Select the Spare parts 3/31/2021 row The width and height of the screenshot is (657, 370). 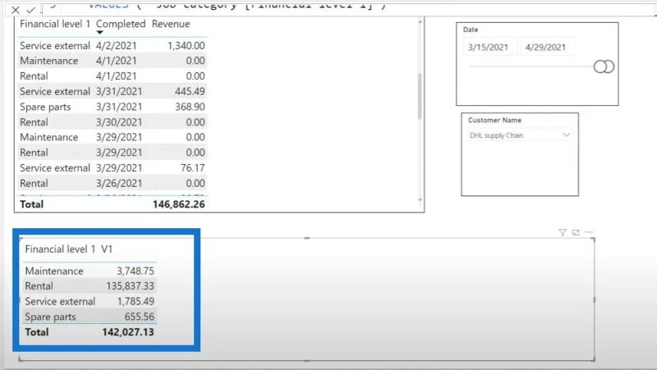tap(113, 107)
